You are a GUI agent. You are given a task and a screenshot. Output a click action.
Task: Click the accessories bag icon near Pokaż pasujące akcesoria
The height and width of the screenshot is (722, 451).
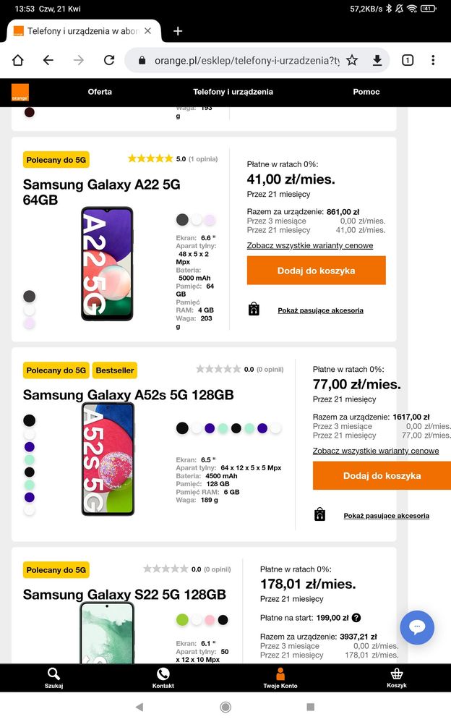[254, 308]
